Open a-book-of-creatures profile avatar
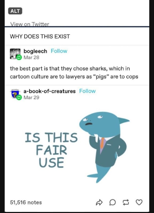 (15, 94)
